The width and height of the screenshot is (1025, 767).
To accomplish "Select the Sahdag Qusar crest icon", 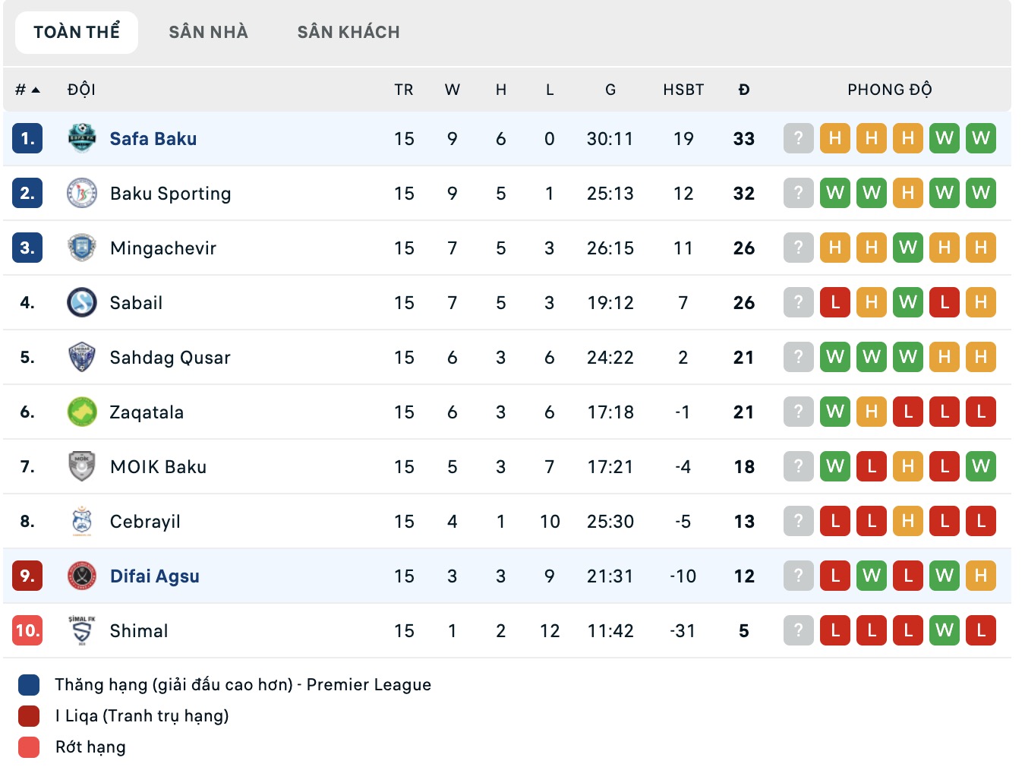I will click(81, 357).
